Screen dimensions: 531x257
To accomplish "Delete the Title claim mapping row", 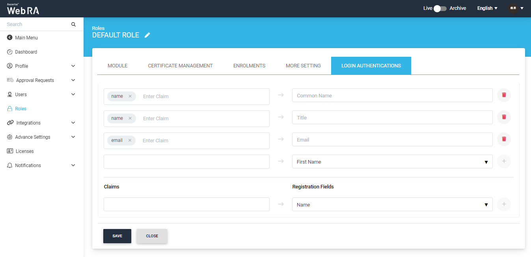I will (x=504, y=117).
